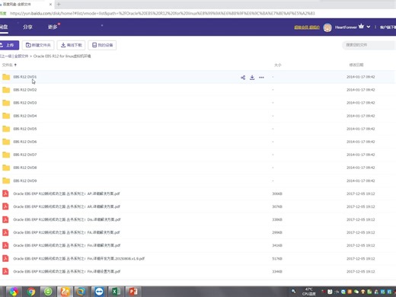Click the PDF icon of the 20150808.v1.9 document
The image size is (396, 297).
point(5,258)
